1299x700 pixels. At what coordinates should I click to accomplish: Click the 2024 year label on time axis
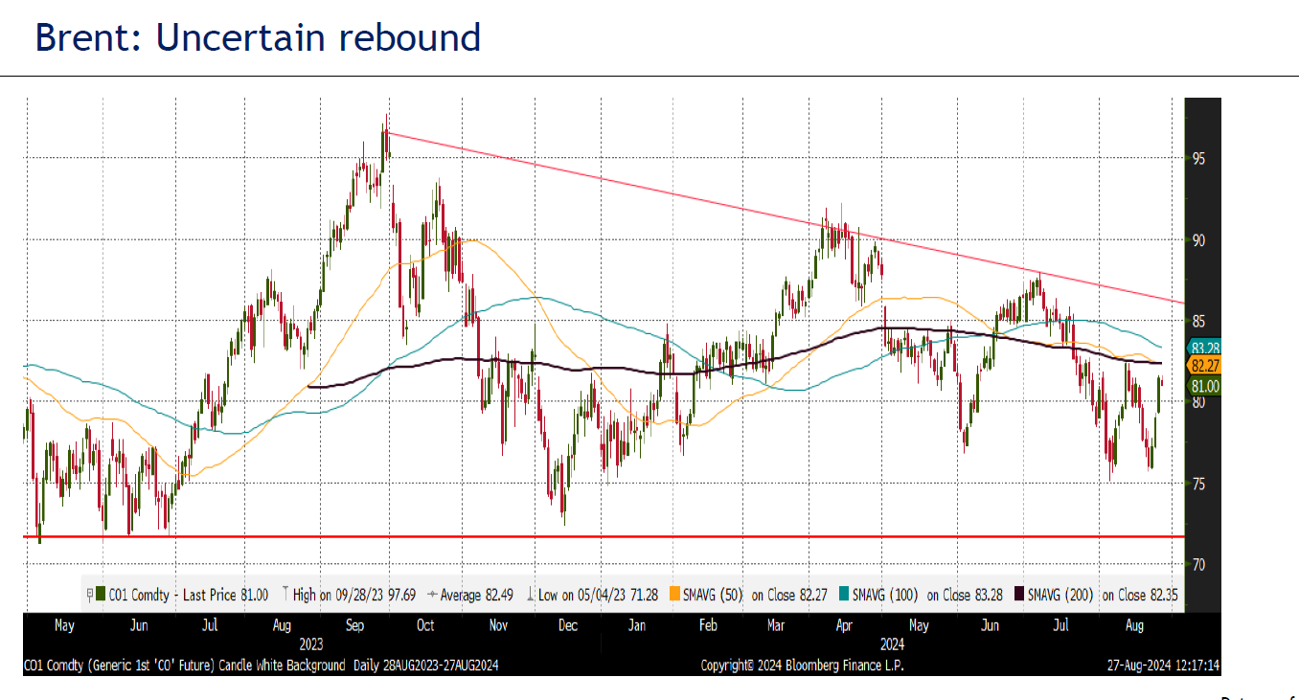pos(891,644)
